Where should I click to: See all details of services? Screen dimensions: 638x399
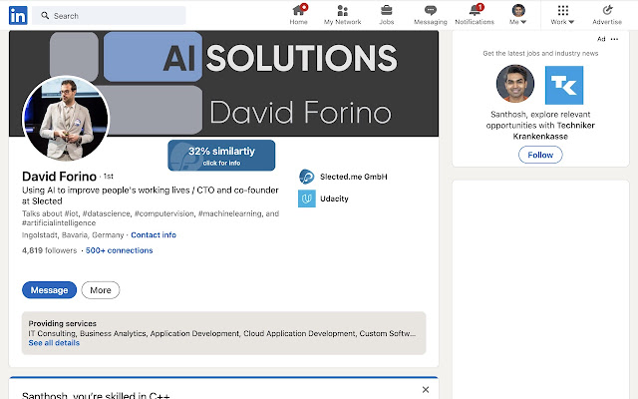54,343
